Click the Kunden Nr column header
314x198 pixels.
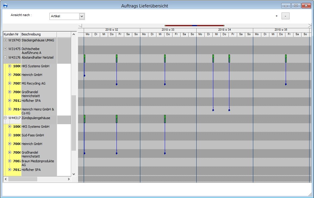(12, 34)
